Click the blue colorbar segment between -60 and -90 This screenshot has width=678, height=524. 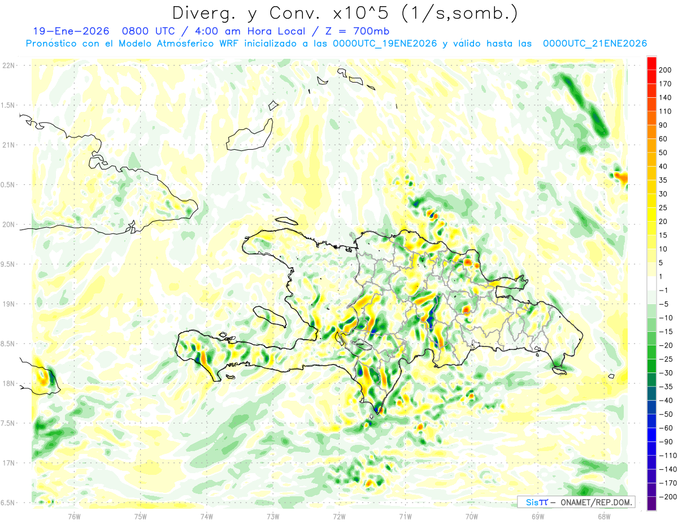651,435
